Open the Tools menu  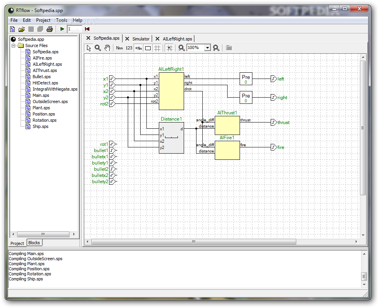62,20
